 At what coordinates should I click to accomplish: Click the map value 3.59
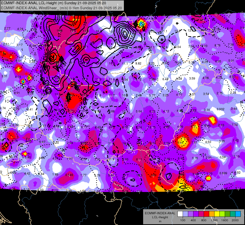(192, 78)
